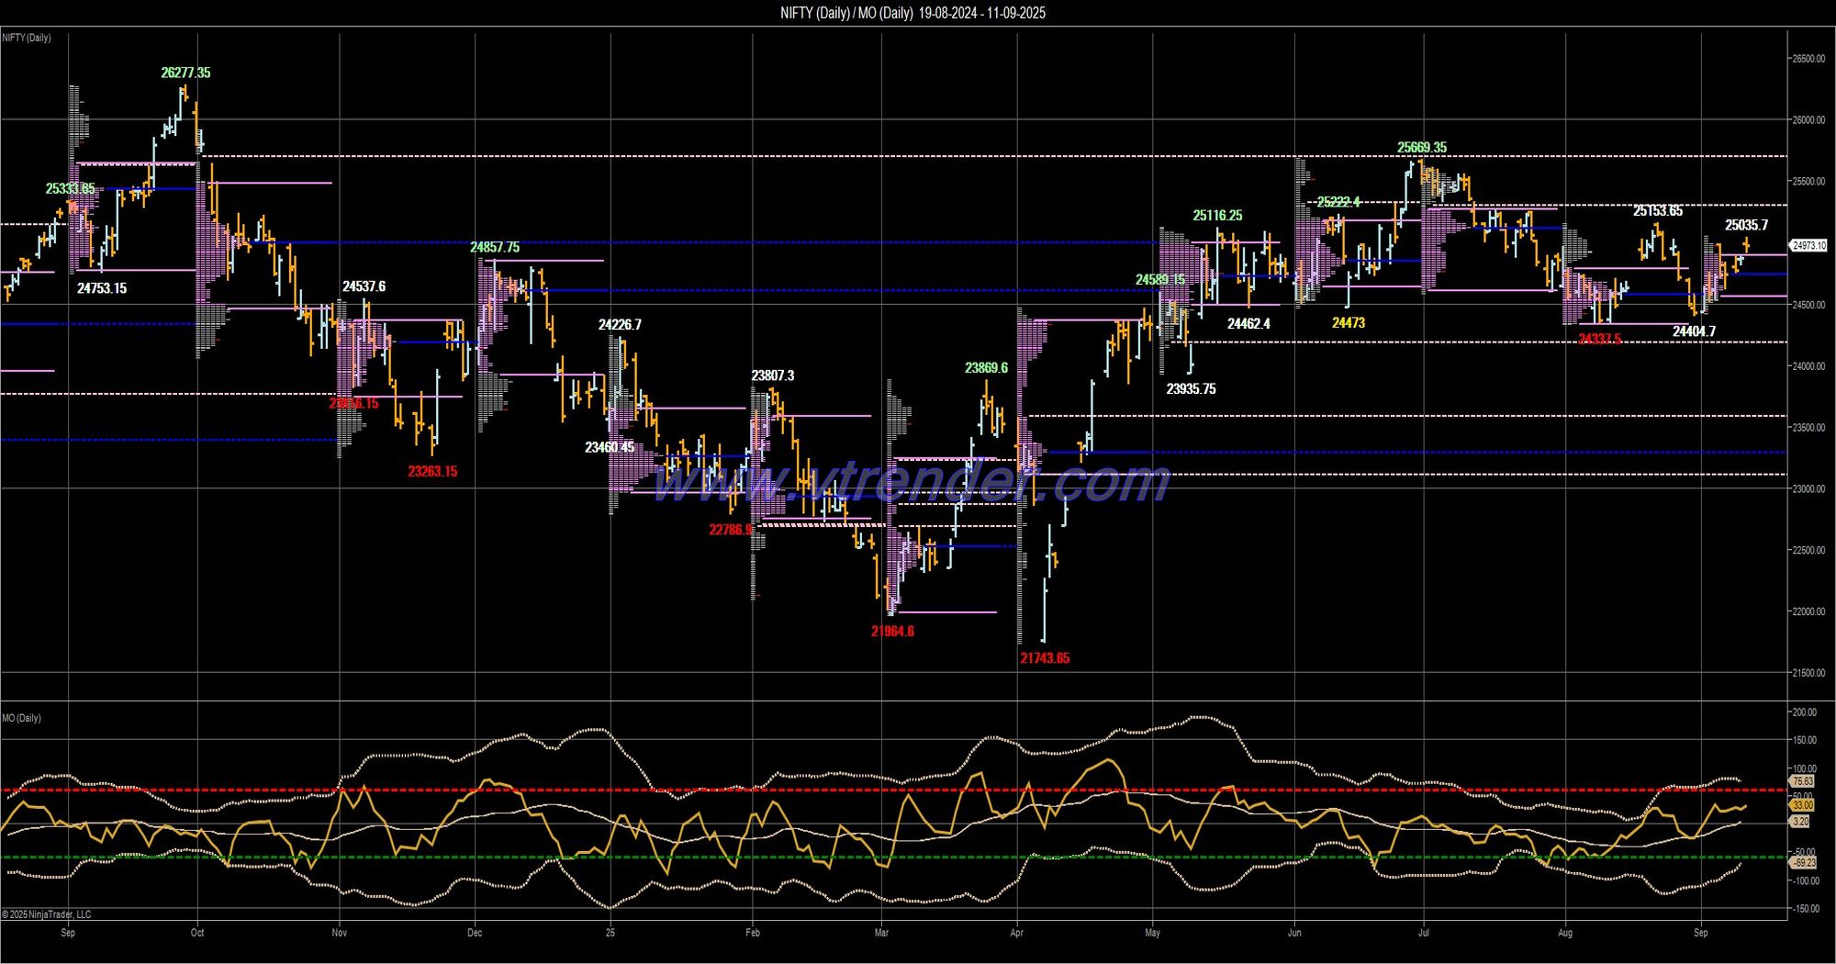Click the -100.00 indicator axis tick
1836x964 pixels.
coord(1804,881)
